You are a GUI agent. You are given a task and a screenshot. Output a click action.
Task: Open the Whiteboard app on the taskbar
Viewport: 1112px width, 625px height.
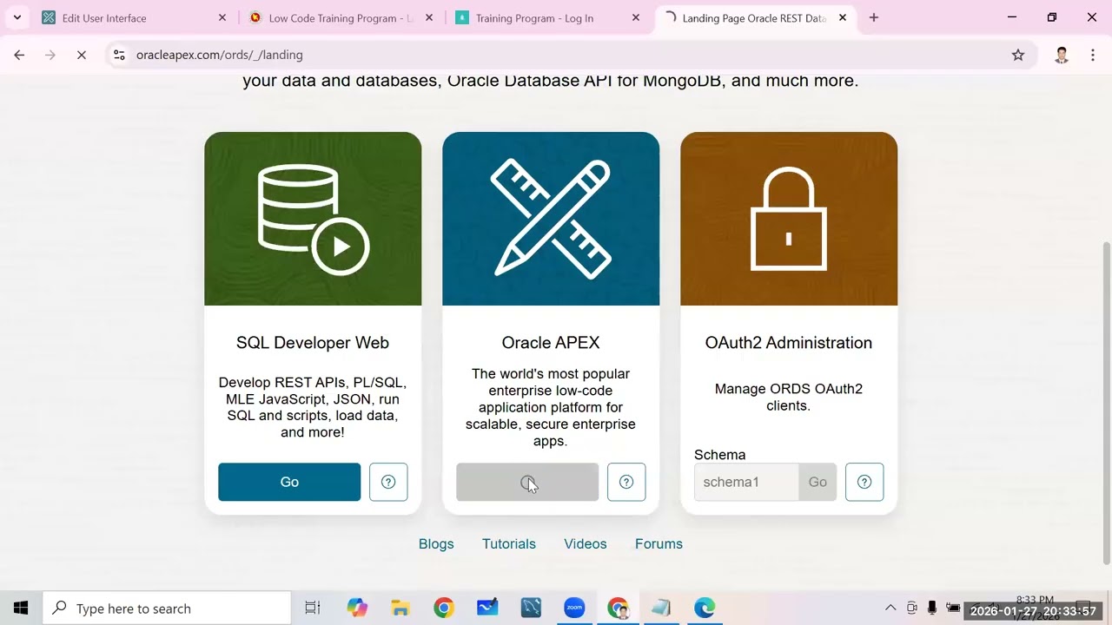[x=487, y=608]
